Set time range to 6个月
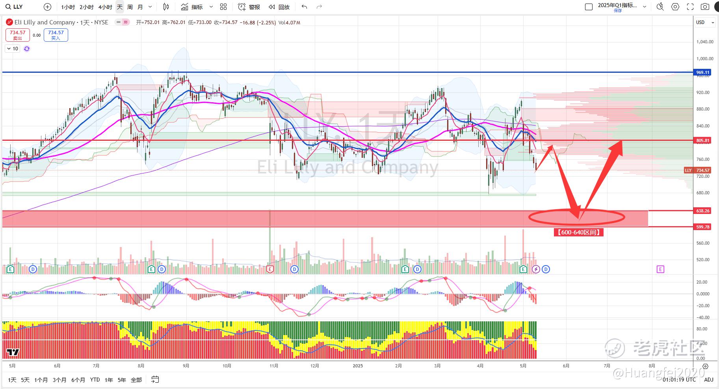Screen dimensions: 719x389 (x=78, y=380)
